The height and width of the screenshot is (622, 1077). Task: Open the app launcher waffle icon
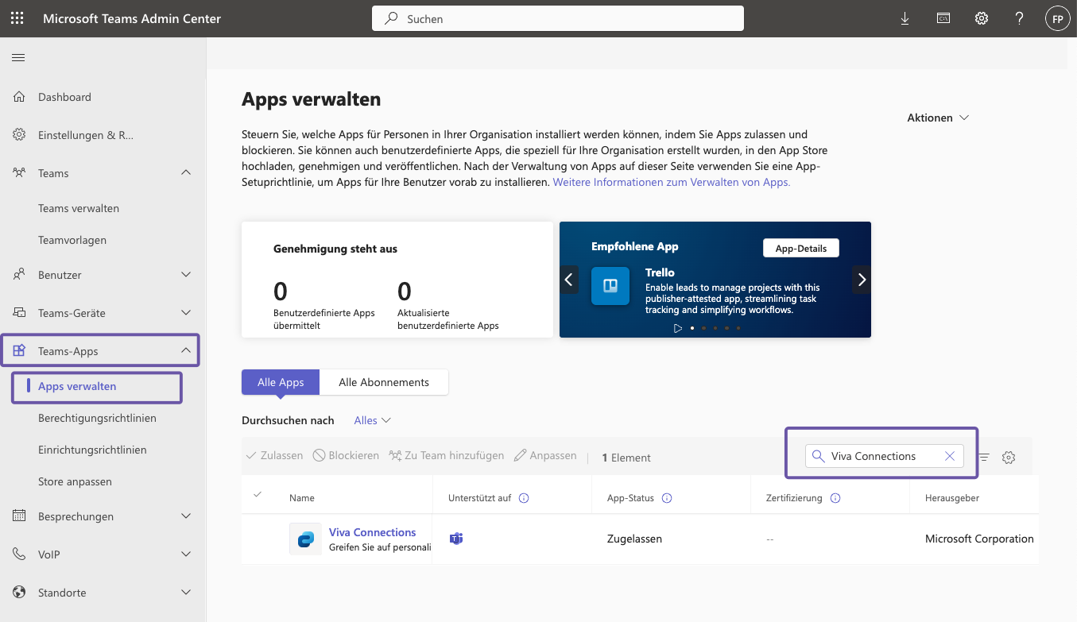click(17, 18)
